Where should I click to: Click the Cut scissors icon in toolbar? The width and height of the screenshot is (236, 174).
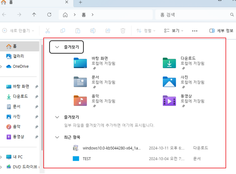[48, 31]
